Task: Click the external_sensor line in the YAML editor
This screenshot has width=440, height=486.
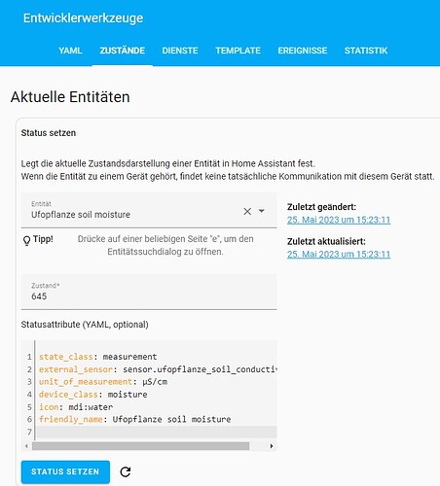Action: tap(158, 369)
